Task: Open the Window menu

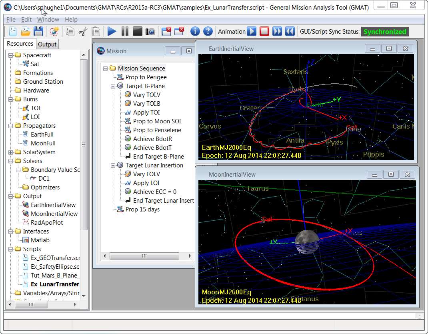Action: 48,19
